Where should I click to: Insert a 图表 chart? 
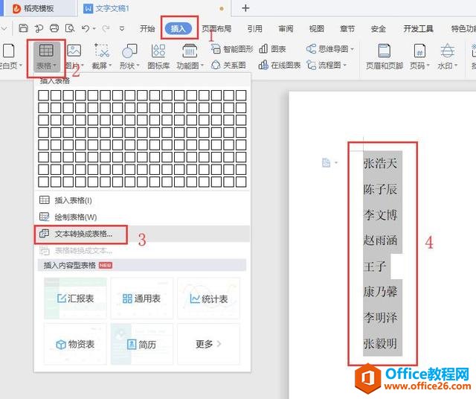272,49
